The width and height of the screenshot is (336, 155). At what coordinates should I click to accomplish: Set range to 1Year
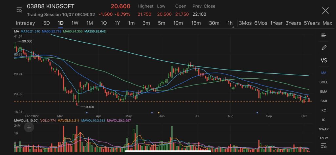[x=276, y=23]
